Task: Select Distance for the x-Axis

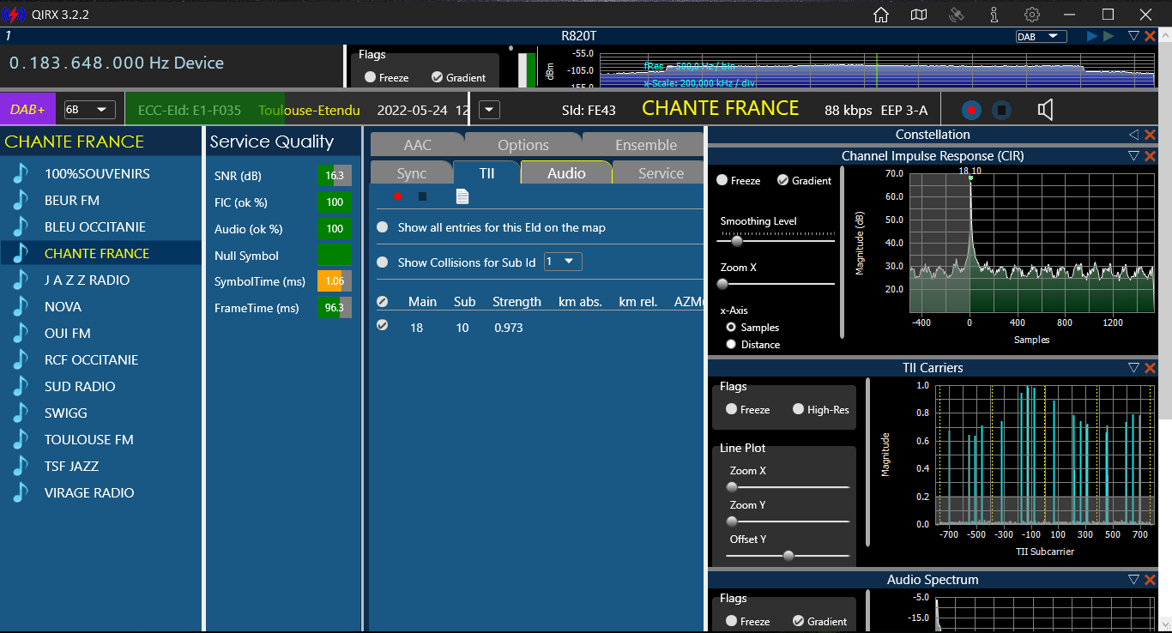Action: [731, 344]
